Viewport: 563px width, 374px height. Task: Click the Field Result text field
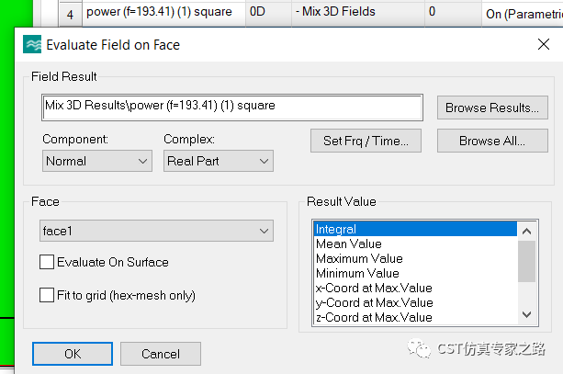tap(231, 107)
